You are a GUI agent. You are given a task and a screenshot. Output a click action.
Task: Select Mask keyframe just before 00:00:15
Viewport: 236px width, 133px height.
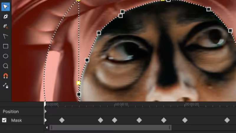[139, 120]
